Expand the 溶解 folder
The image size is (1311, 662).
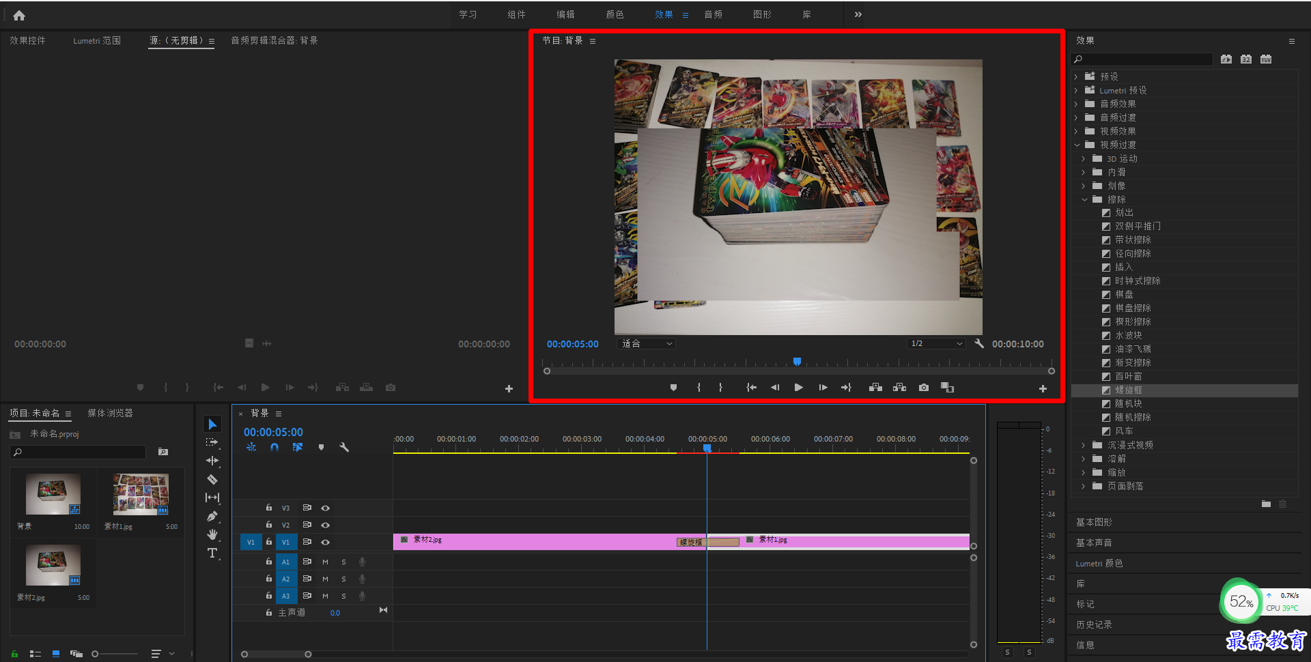click(1084, 459)
